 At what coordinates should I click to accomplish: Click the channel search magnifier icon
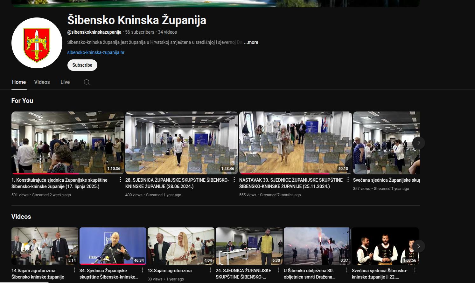[87, 82]
